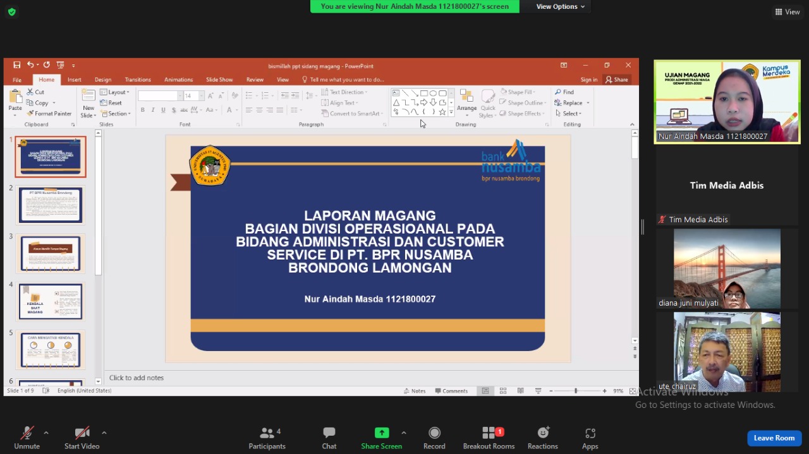
Task: Unmute the microphone in Zoom
Action: [x=27, y=438]
